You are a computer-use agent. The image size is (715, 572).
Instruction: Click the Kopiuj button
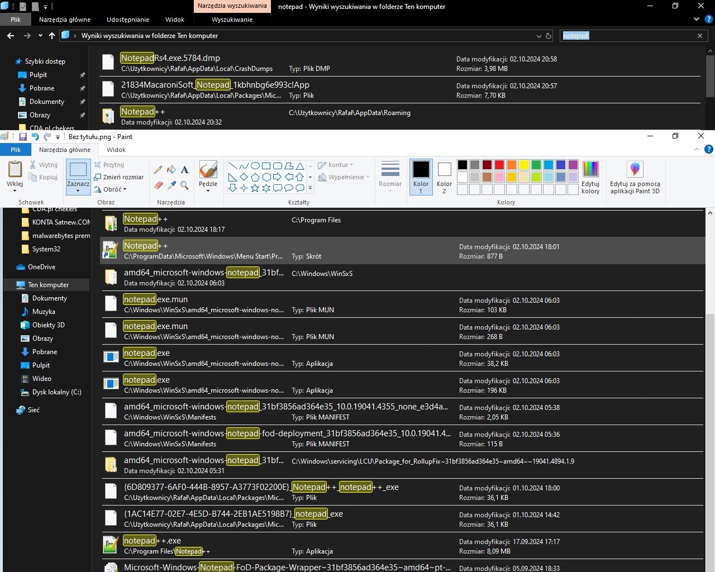tap(44, 177)
